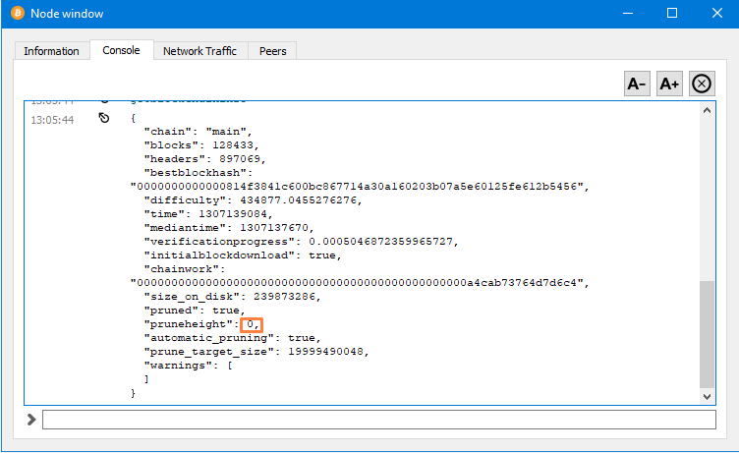739x453 pixels.
Task: Click the "automatic_pruning": true line
Action: coord(232,338)
